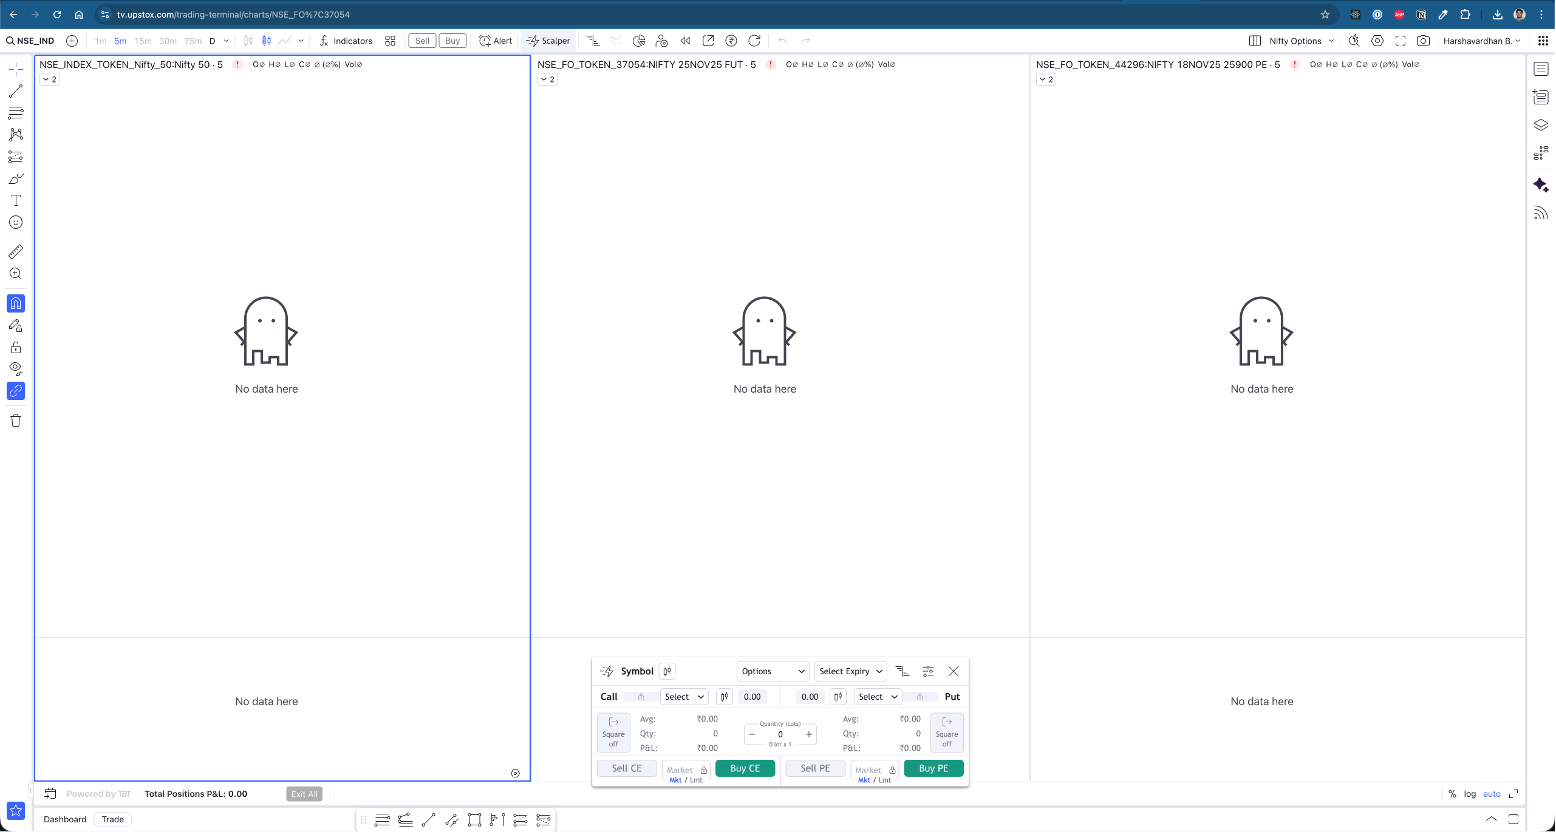Select the Text tool in left sidebar
This screenshot has height=832, width=1556.
coord(16,200)
